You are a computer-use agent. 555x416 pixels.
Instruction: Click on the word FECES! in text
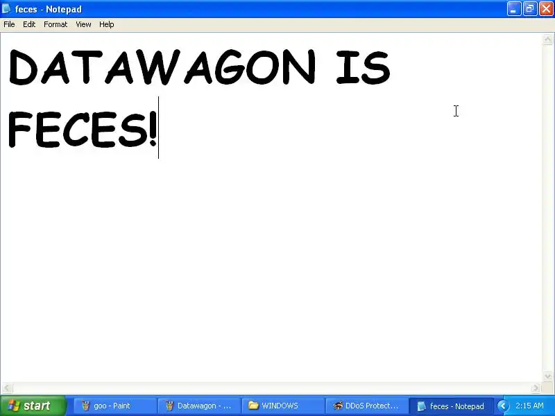(x=83, y=129)
